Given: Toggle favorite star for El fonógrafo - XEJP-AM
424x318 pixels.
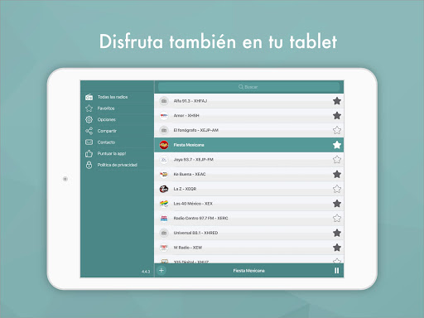Looking at the screenshot, I should coord(337,130).
